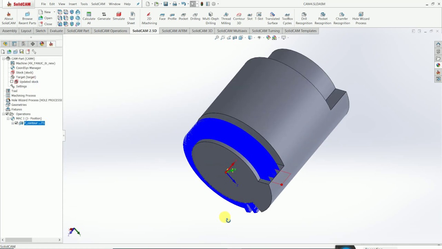Collapse the CAM-Part (CAM4) node
The image size is (442, 249).
click(3, 58)
